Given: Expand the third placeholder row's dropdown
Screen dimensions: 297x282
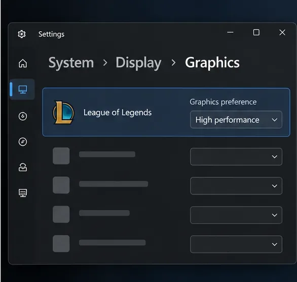Looking at the screenshot, I should [236, 215].
